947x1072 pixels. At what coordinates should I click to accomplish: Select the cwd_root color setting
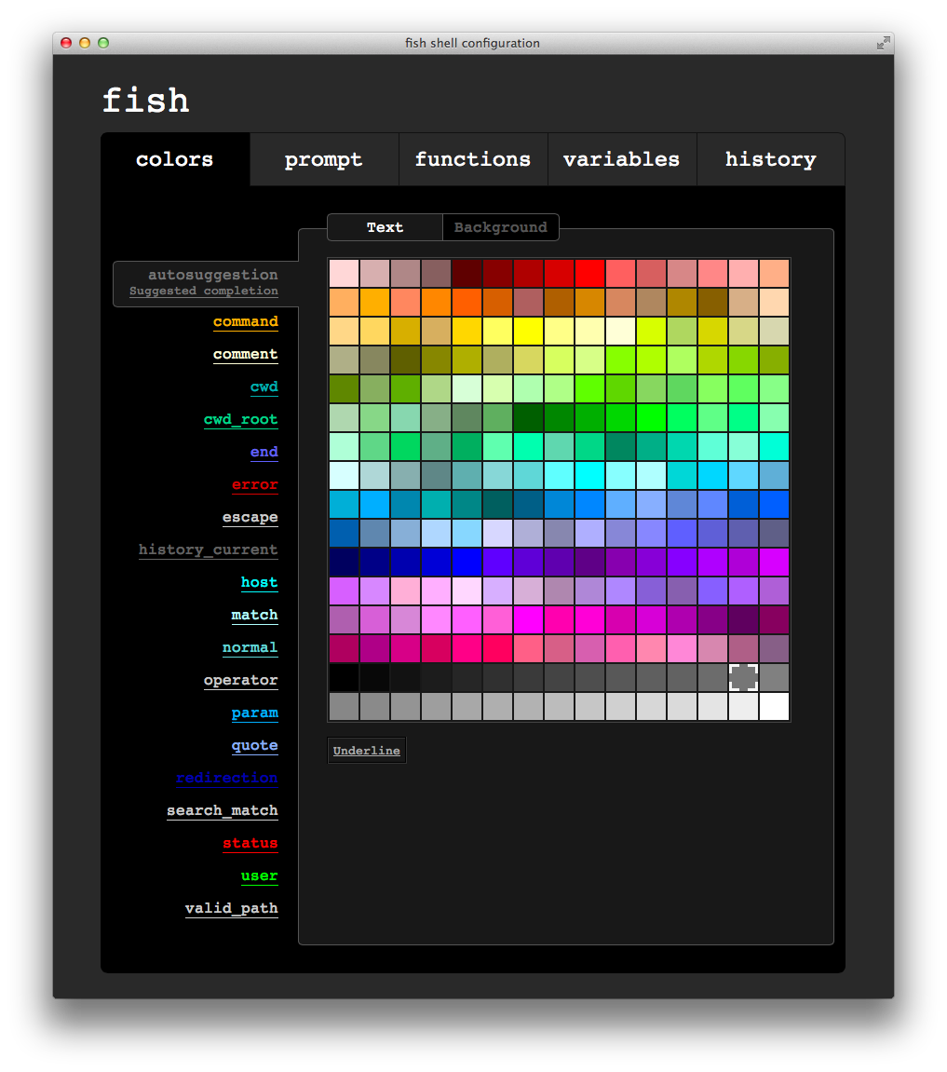[x=240, y=420]
